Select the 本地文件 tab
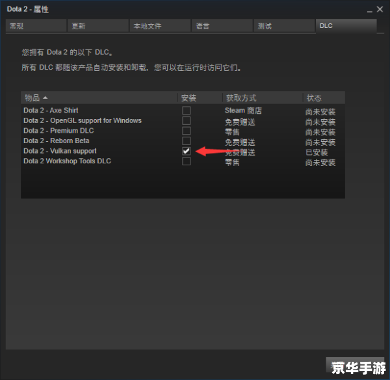 pyautogui.click(x=160, y=26)
